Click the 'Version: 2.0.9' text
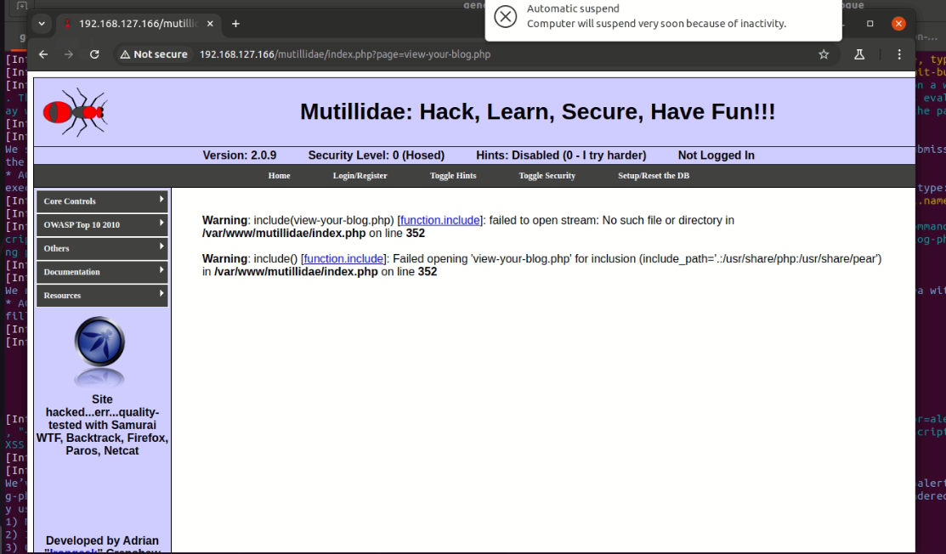 pos(240,155)
